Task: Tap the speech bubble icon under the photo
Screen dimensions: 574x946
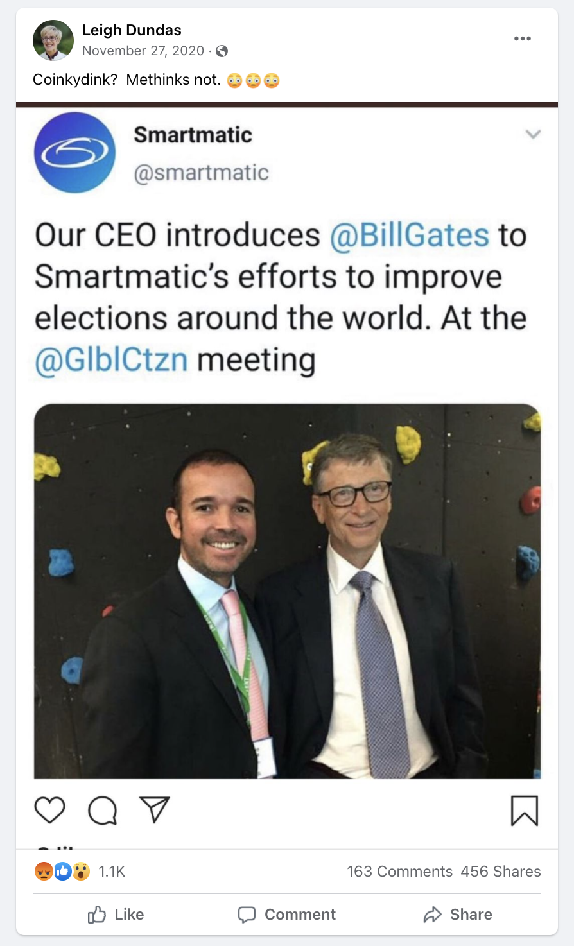Action: (103, 810)
